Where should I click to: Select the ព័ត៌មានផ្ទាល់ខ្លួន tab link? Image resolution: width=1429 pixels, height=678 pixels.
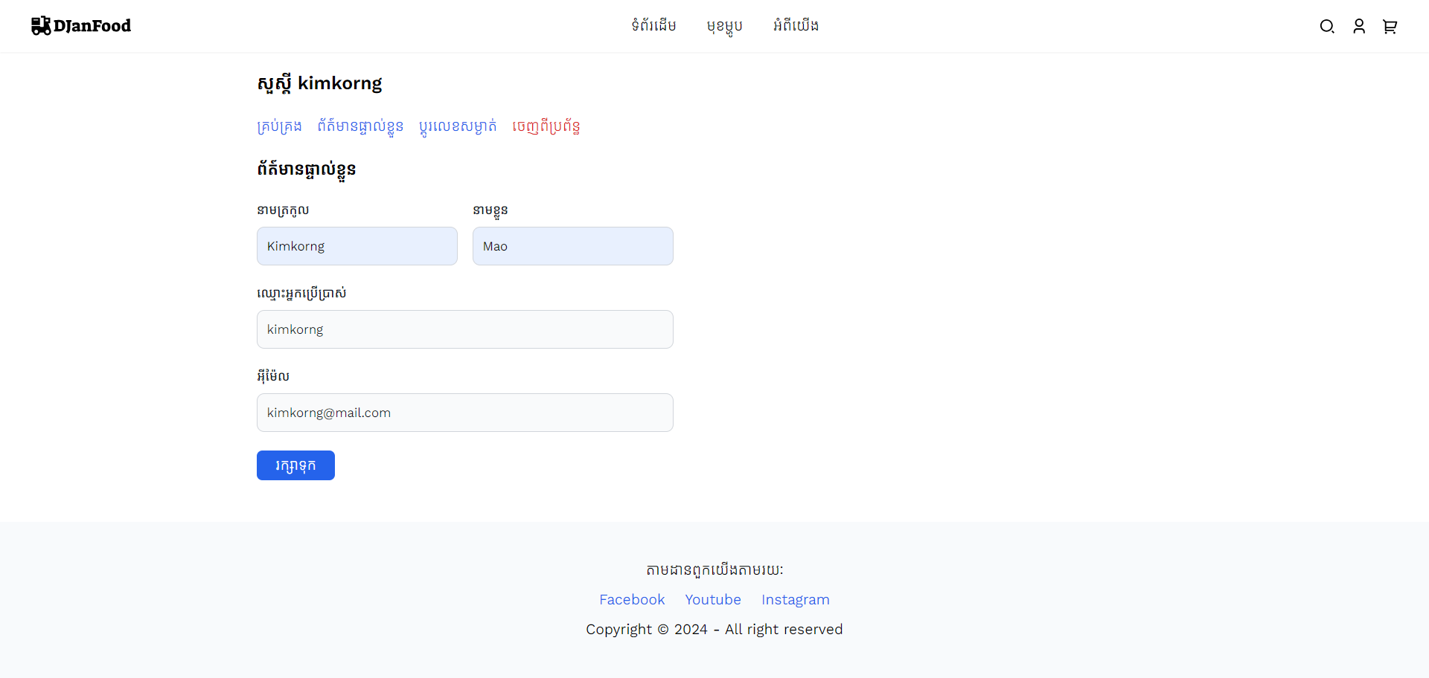tap(360, 126)
